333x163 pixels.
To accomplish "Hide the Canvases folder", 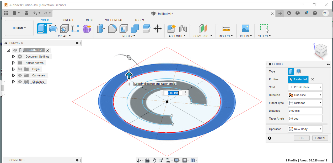I will 20,75.
